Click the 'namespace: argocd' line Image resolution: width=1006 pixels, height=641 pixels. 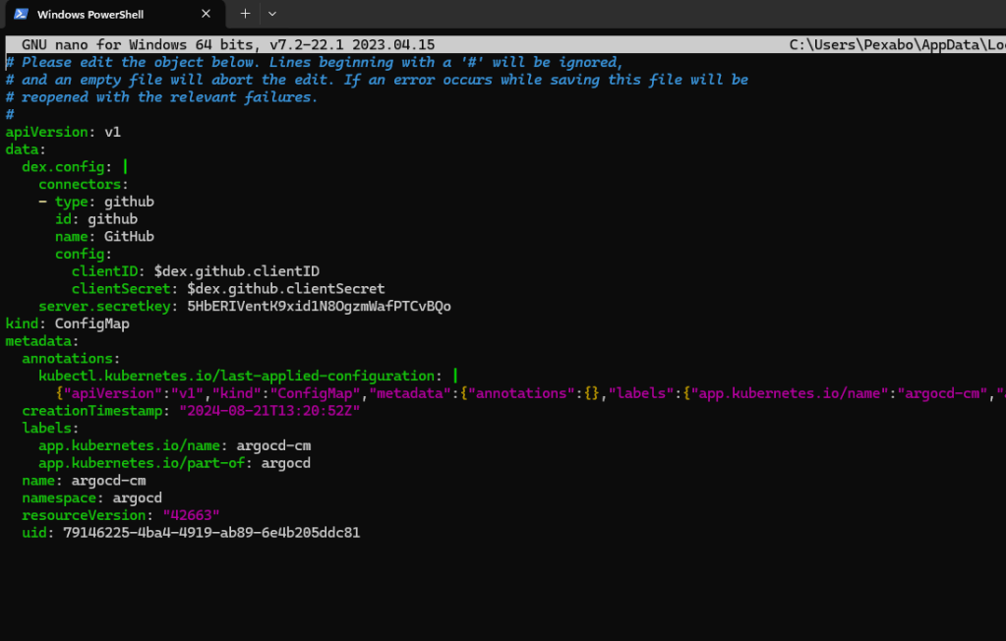tap(91, 497)
